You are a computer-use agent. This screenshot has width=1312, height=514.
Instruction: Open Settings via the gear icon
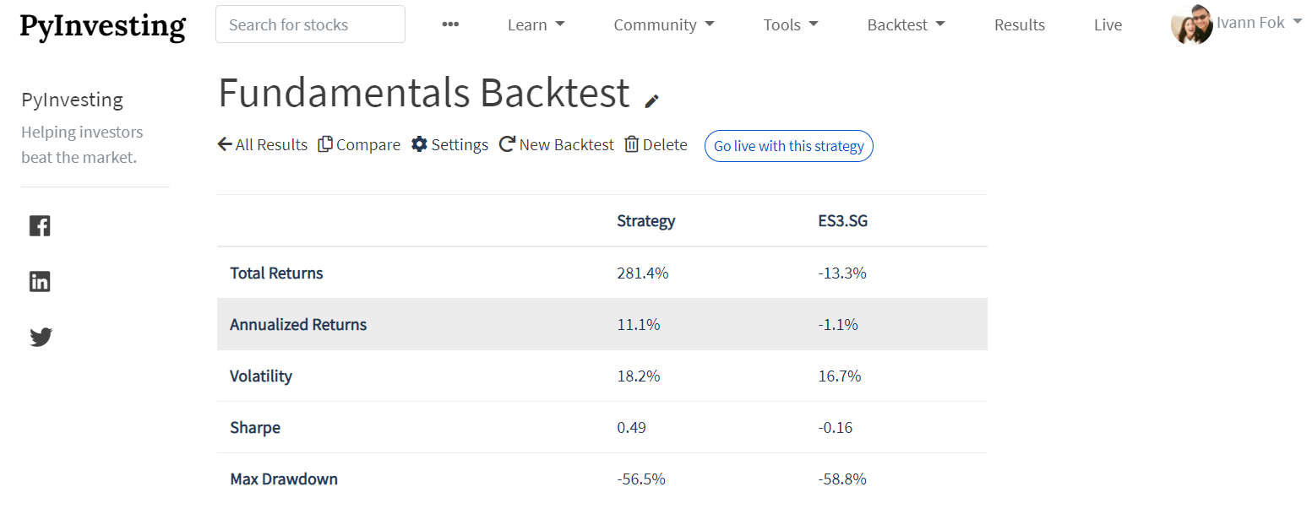pyautogui.click(x=420, y=144)
